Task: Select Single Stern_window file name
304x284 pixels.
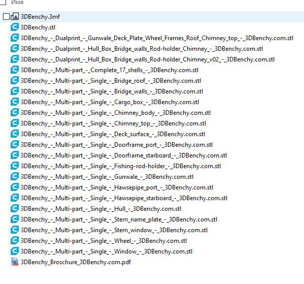Action: (114, 230)
